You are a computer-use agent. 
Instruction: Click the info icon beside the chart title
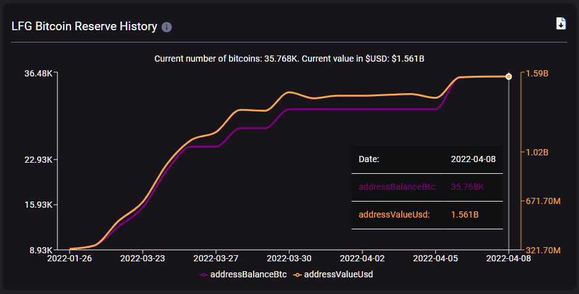point(167,28)
